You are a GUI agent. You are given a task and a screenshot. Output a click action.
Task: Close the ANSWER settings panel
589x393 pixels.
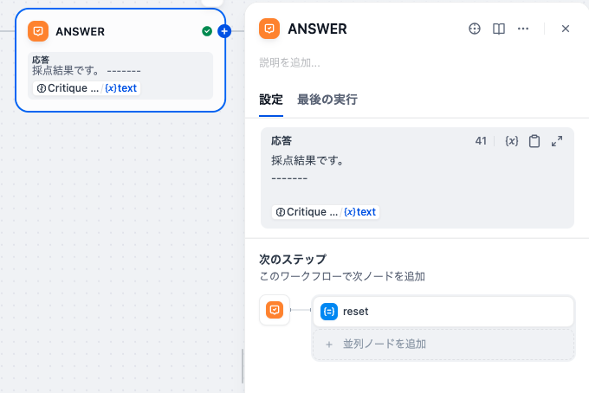pyautogui.click(x=566, y=29)
